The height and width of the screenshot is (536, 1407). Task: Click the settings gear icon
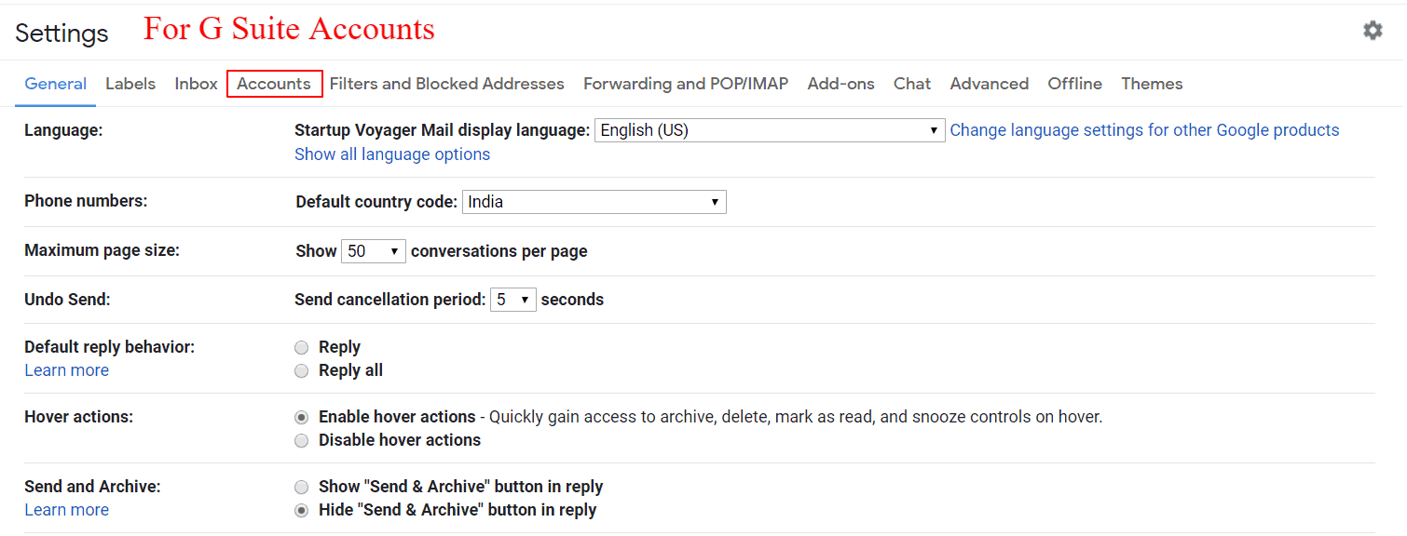1372,31
